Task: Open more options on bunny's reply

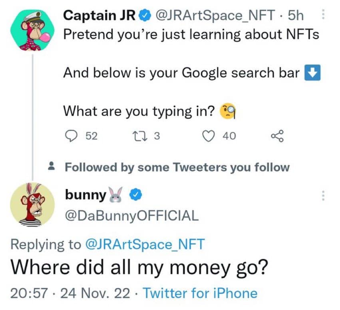Action: pos(323,195)
